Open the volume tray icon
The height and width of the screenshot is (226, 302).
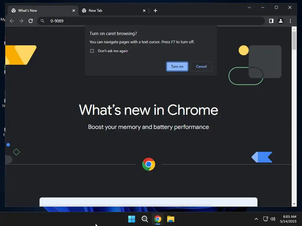(273, 219)
